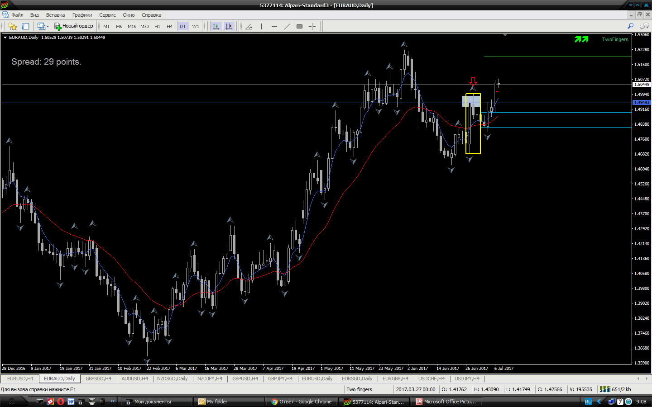Toggle the Auto Scroll chart button
The height and width of the screenshot is (407, 652).
[216, 26]
